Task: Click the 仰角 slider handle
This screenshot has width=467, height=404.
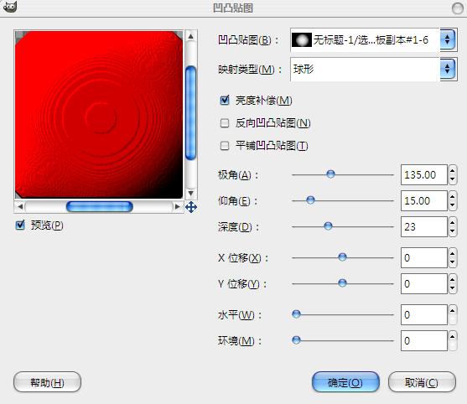Action: click(310, 200)
